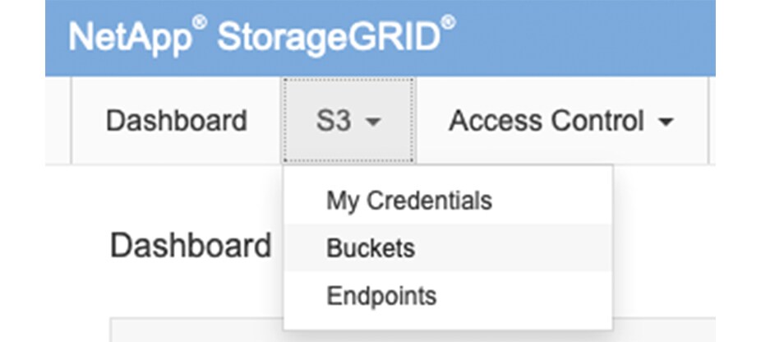Click the first entry in S3 dropdown
761x342 pixels.
(408, 200)
